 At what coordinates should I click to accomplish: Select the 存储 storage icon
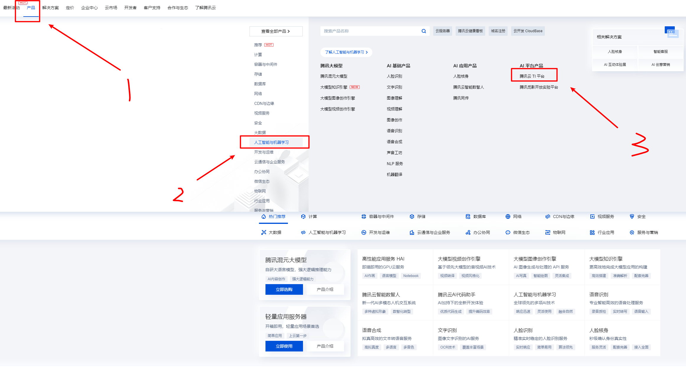(412, 216)
